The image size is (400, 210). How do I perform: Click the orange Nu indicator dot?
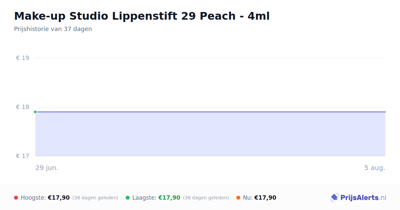(238, 198)
